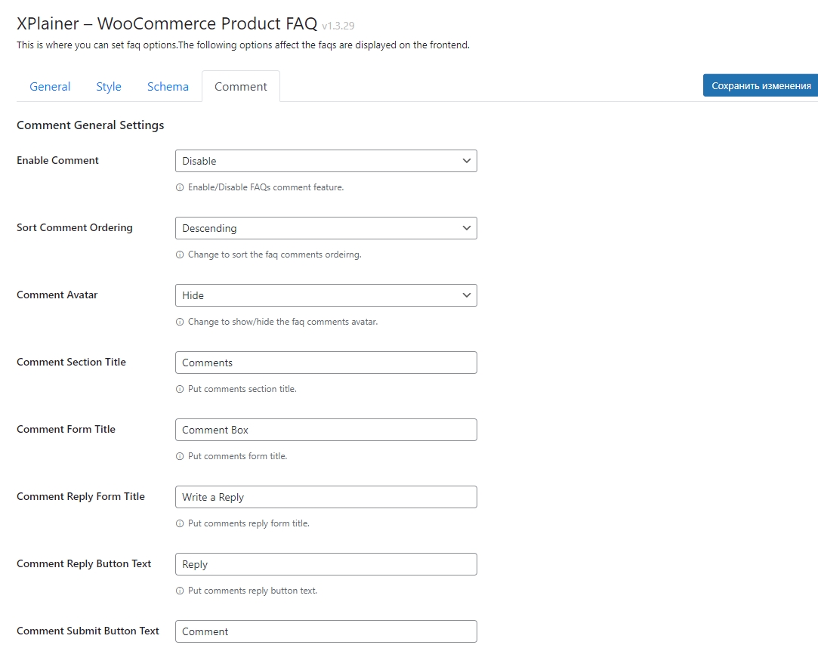
Task: Click the Enable Comment label
Action: point(57,161)
